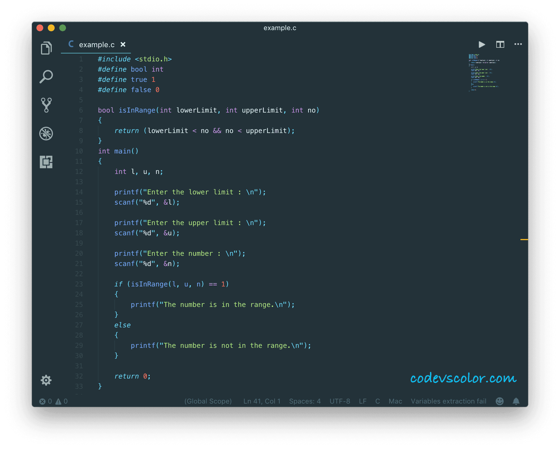Viewport: 560px width, 449px height.
Task: Change file encoding UTF-8
Action: click(340, 401)
